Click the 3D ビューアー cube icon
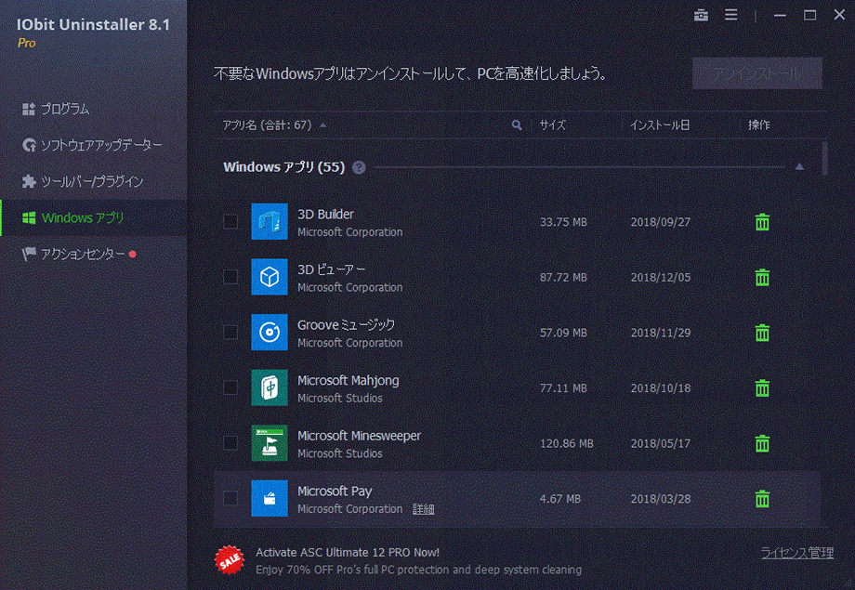This screenshot has height=590, width=855. coord(270,277)
